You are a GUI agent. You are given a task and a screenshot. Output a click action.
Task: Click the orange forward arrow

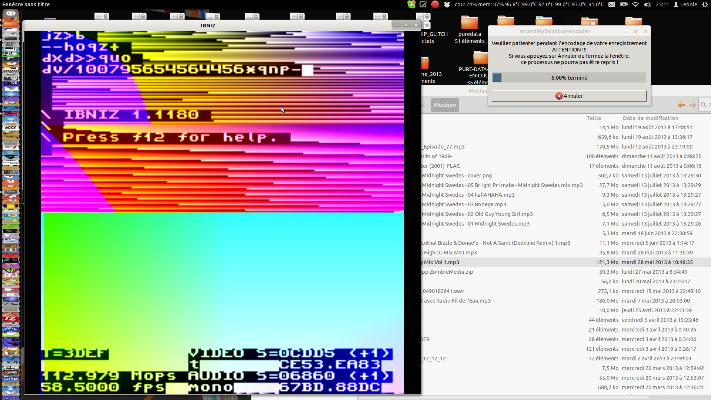(692, 105)
